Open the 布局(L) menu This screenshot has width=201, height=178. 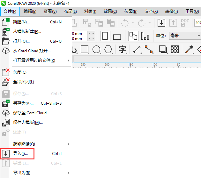71,12
